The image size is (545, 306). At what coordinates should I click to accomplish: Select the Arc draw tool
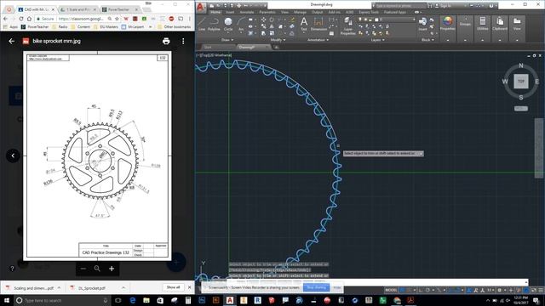tap(241, 25)
